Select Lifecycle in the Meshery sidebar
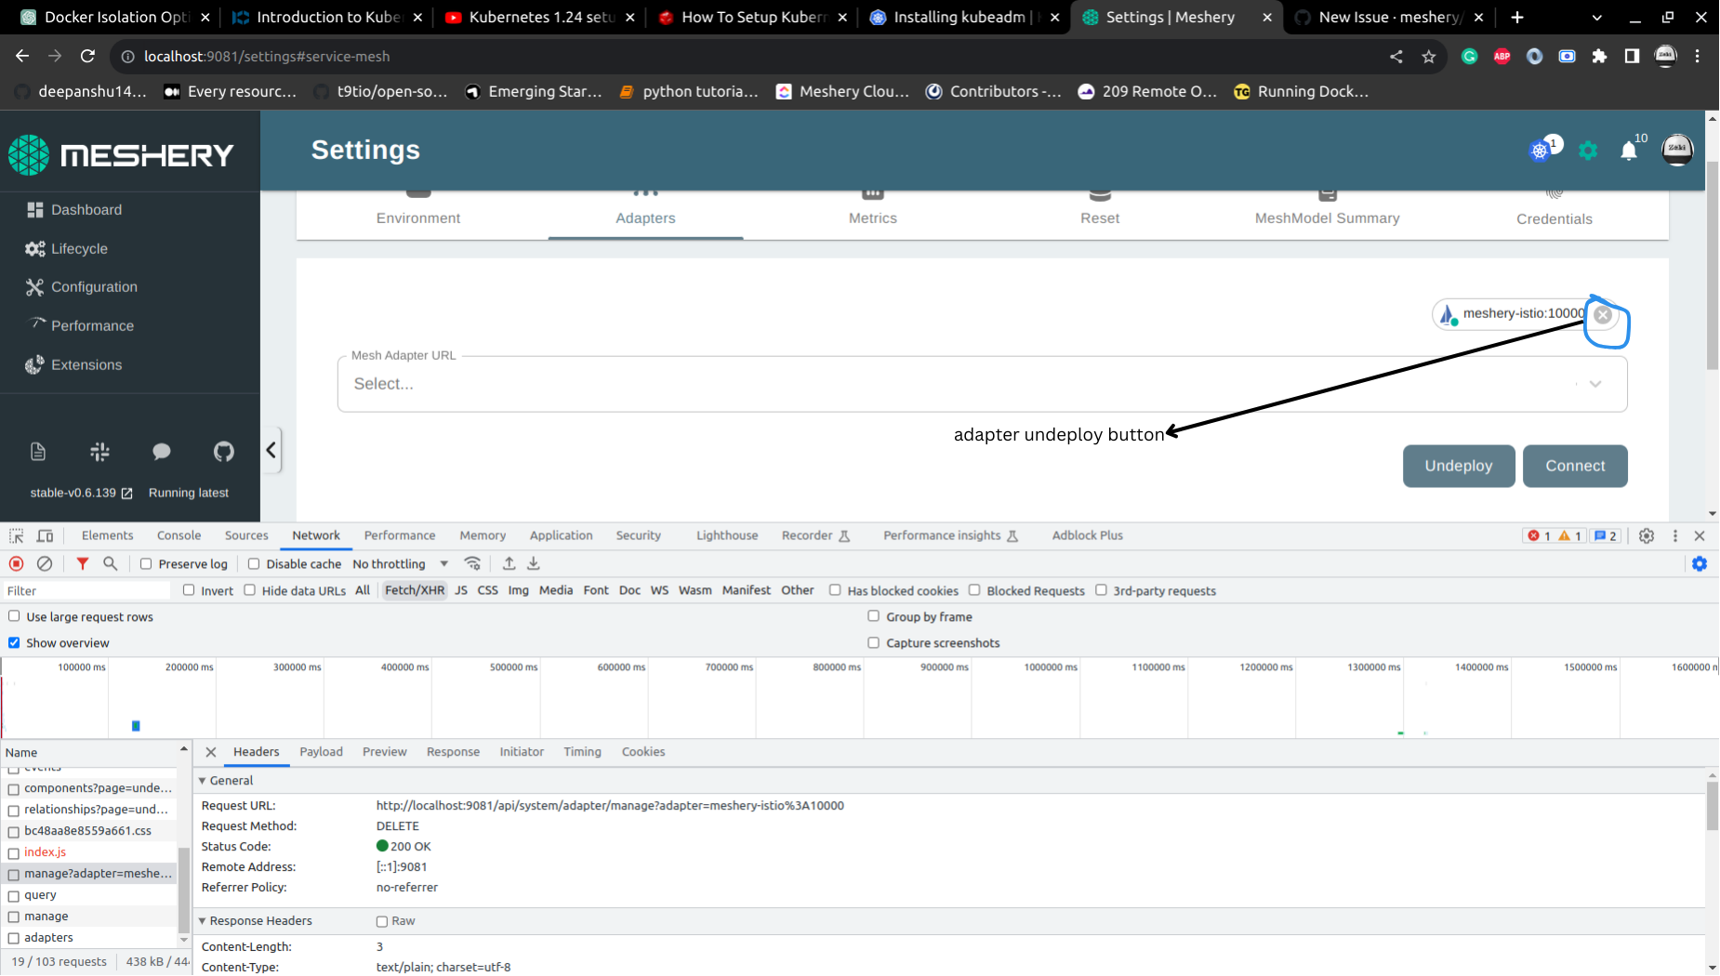The image size is (1720, 976). pos(79,248)
